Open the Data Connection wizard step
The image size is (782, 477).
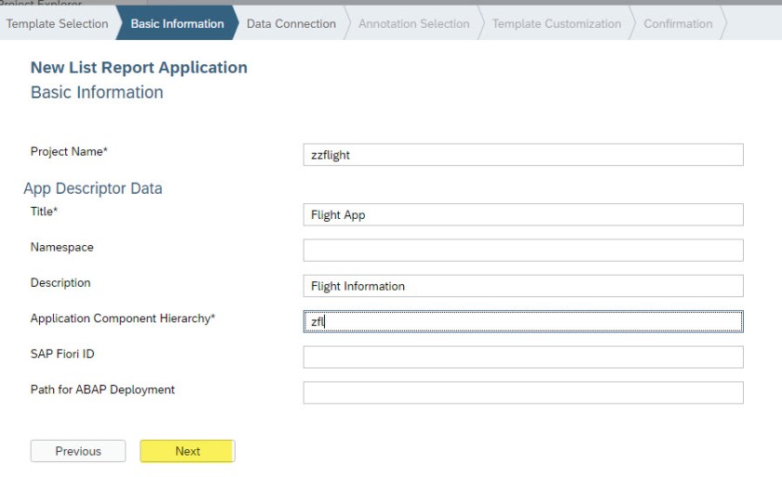click(290, 24)
